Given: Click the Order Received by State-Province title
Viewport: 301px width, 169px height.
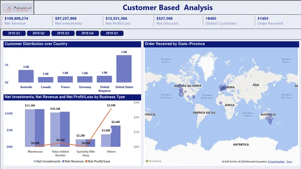Looking at the screenshot, I should [x=174, y=44].
